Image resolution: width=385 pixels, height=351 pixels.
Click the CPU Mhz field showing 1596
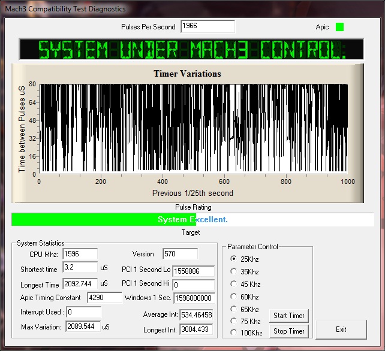tap(80, 254)
